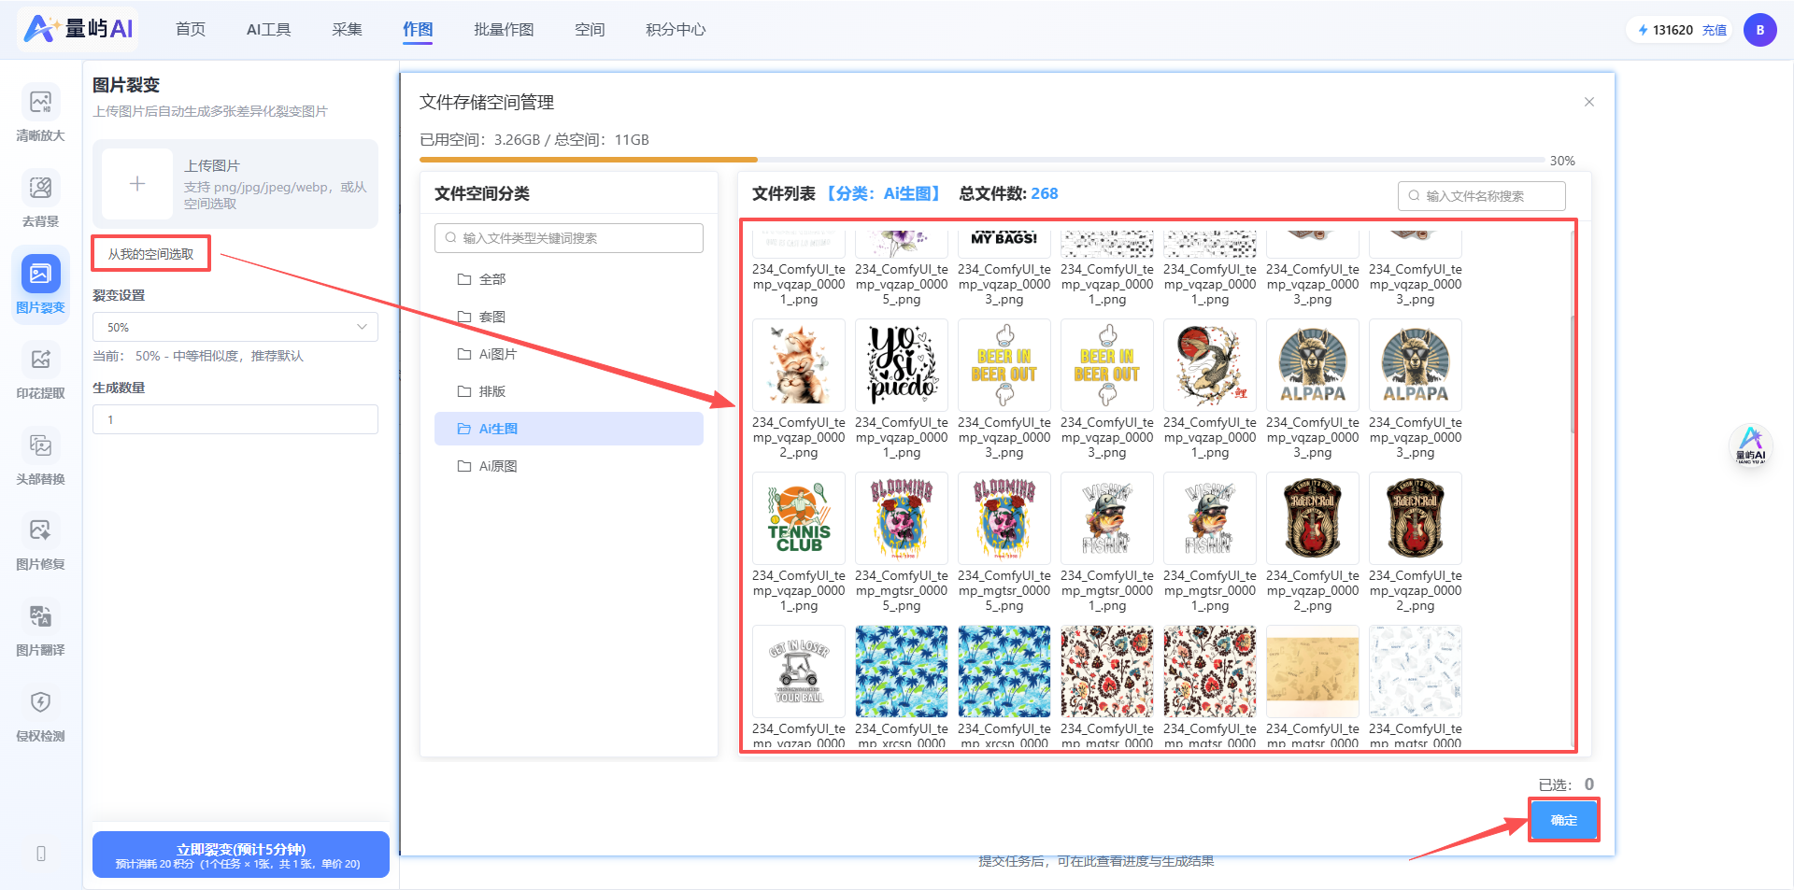The width and height of the screenshot is (1794, 890).
Task: Select the beige pattern thumbnail
Action: click(x=1313, y=671)
